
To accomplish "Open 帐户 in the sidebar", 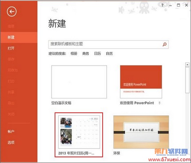I will [x=11, y=131].
